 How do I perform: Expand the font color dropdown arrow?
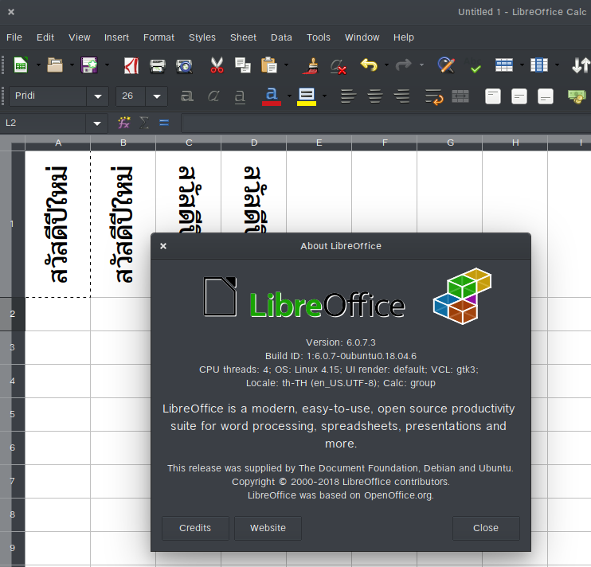(289, 96)
